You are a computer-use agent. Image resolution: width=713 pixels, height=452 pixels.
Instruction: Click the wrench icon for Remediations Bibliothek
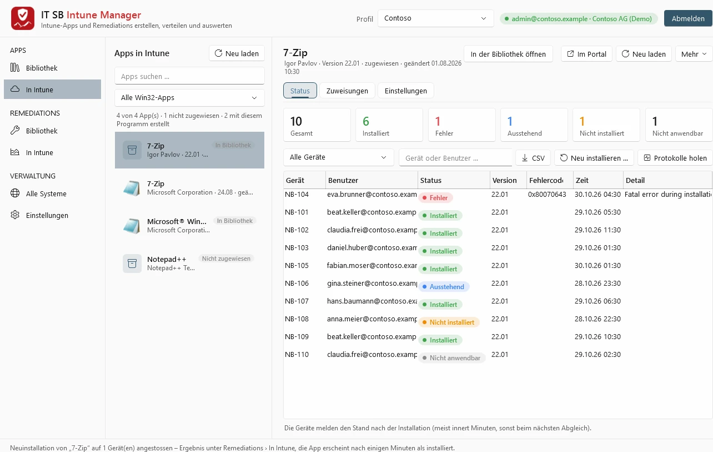click(x=15, y=131)
